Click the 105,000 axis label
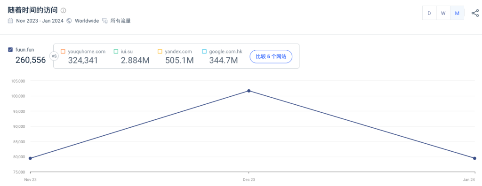482x186 pixels. click(x=18, y=81)
